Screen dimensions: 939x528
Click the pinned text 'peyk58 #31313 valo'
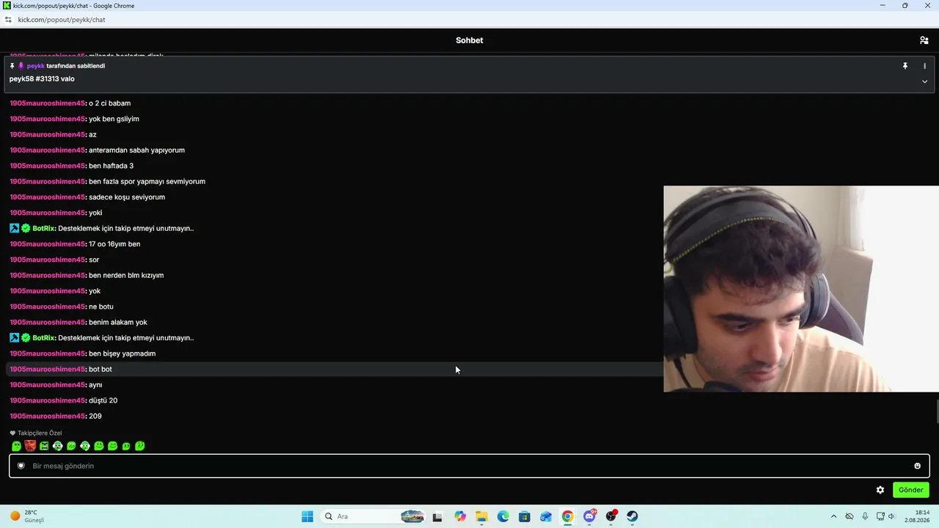pyautogui.click(x=42, y=78)
